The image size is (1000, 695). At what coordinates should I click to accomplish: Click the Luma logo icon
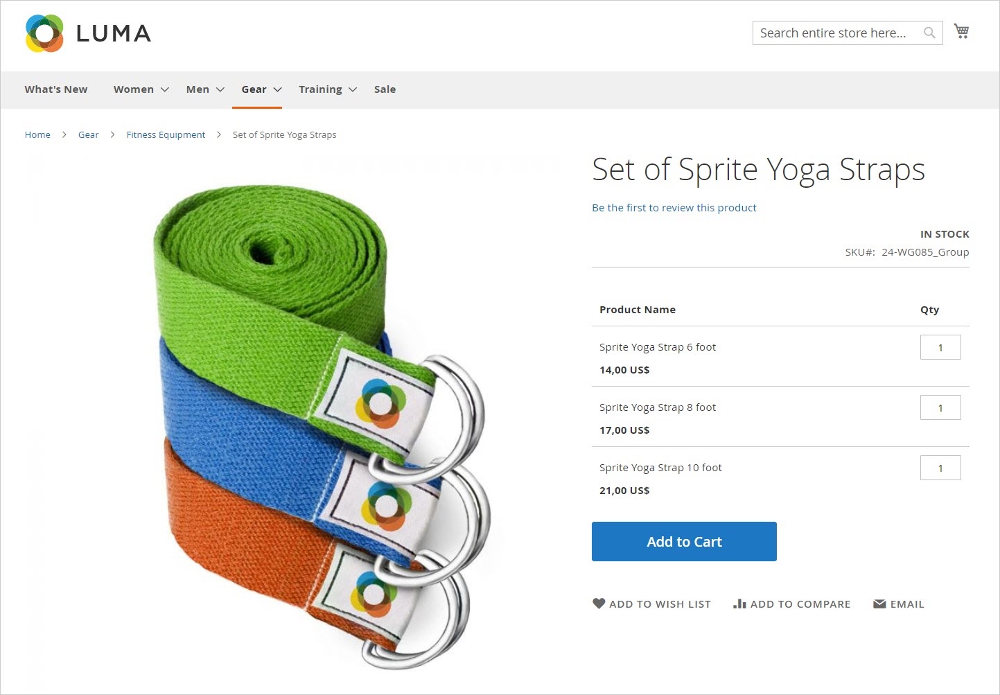44,33
